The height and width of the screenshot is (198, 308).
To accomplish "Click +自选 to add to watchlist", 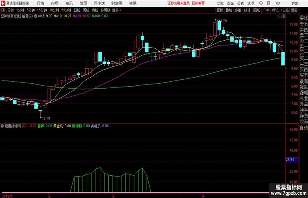I will coord(285,10).
